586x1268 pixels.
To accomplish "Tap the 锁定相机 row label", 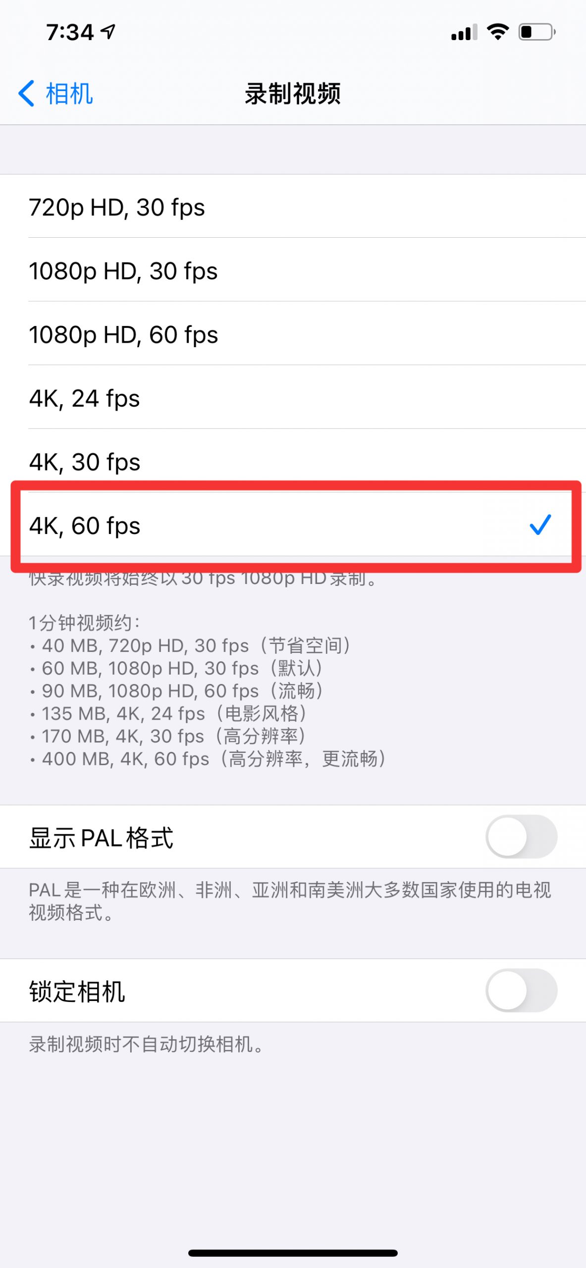I will pos(77,991).
